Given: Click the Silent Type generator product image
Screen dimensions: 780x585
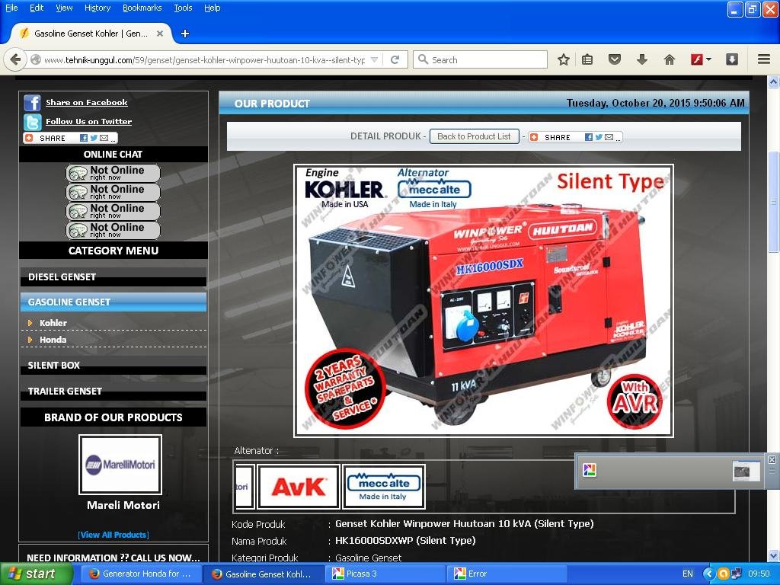Looking at the screenshot, I should coord(484,301).
